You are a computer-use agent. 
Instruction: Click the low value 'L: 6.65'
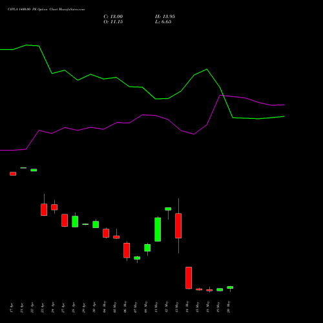(x=163, y=22)
